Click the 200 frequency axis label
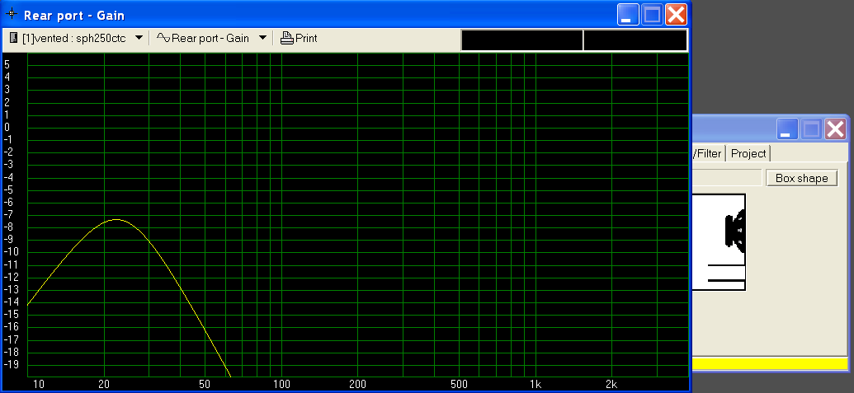This screenshot has width=854, height=393. coord(358,385)
